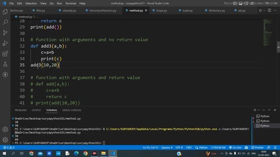Click Ln 35, Col 12 status item
Viewport: 280px width, 157px height.
pyautogui.click(x=150, y=147)
